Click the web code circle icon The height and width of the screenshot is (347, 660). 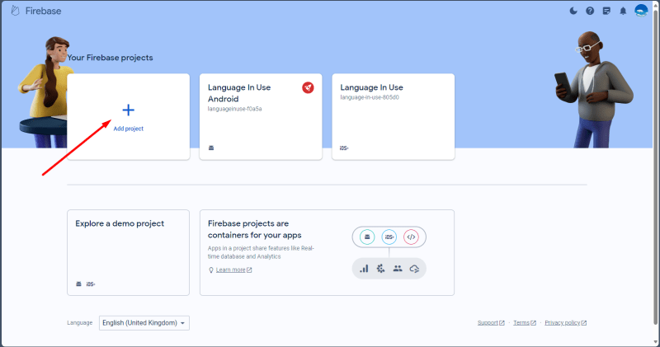tap(411, 237)
